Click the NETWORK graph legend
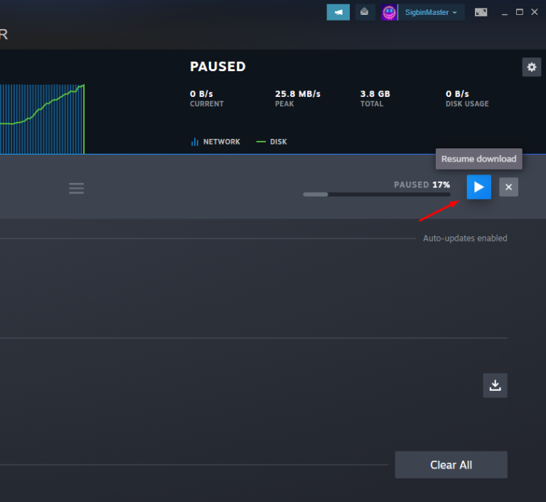The height and width of the screenshot is (502, 546). [215, 142]
